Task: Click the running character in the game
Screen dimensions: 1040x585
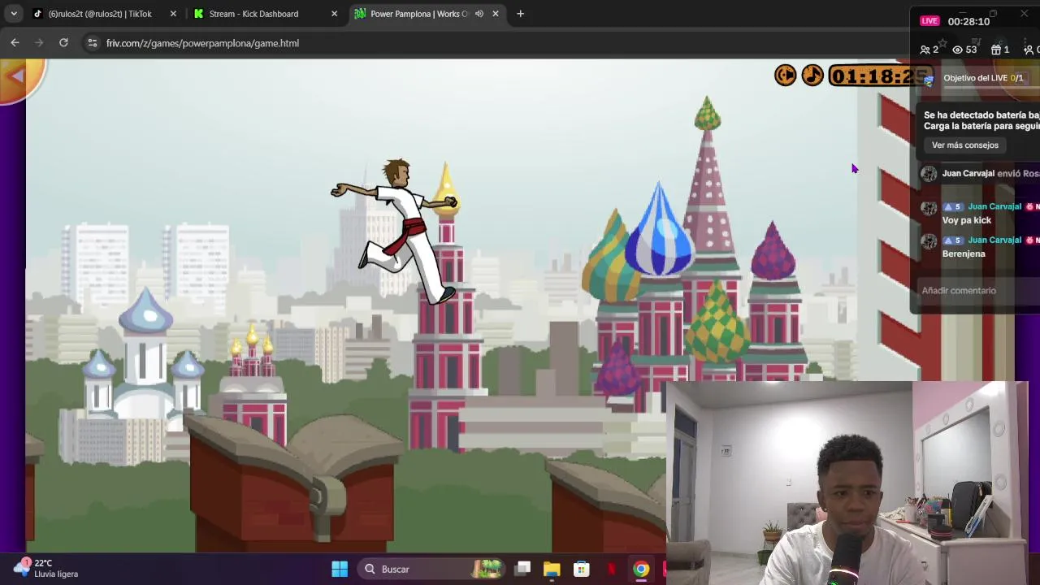Action: click(x=396, y=232)
